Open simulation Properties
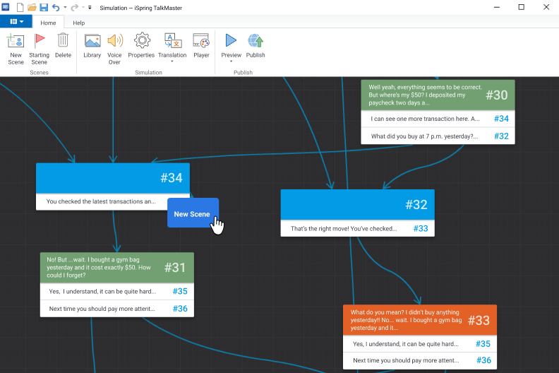The image size is (559, 373). pos(142,45)
